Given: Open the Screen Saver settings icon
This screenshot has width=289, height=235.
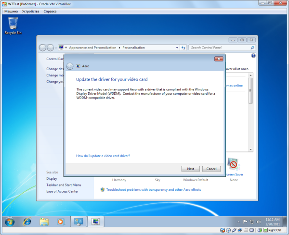Looking at the screenshot, I should (x=233, y=164).
